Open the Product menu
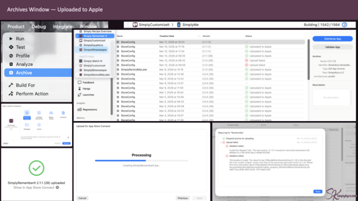 pos(16,27)
